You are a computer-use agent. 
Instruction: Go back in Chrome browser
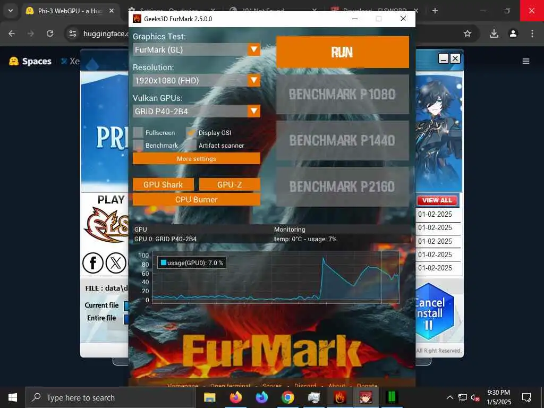12,33
